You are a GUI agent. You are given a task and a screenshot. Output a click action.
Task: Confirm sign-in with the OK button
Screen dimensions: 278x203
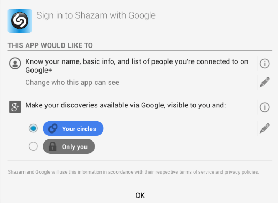tap(140, 196)
